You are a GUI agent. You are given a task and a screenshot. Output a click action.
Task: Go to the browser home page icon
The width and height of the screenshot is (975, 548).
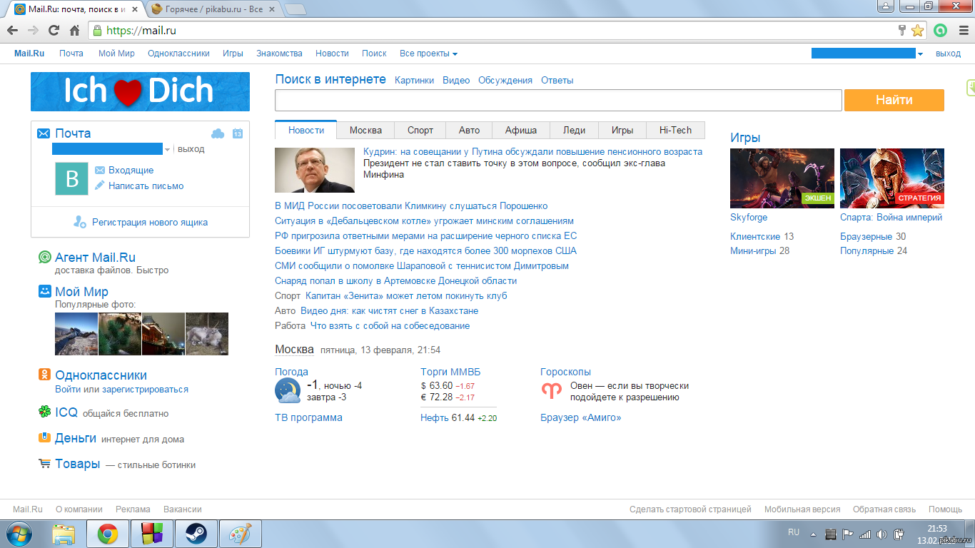point(74,31)
